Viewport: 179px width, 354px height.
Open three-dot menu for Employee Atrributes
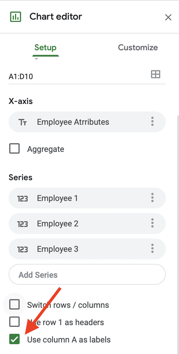click(x=152, y=122)
